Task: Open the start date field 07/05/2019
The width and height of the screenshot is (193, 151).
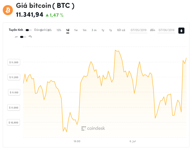Action: 139,30
